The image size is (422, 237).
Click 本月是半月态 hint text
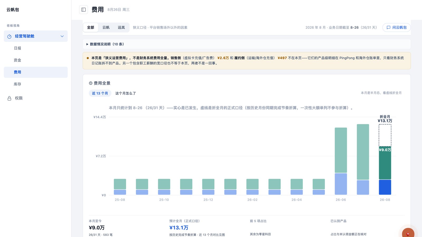coord(381,93)
